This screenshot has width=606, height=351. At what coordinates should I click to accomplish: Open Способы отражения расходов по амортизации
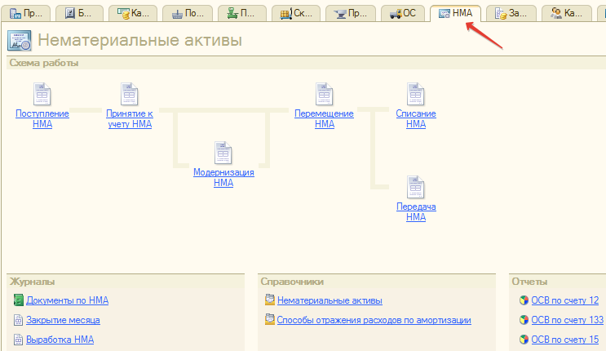374,320
